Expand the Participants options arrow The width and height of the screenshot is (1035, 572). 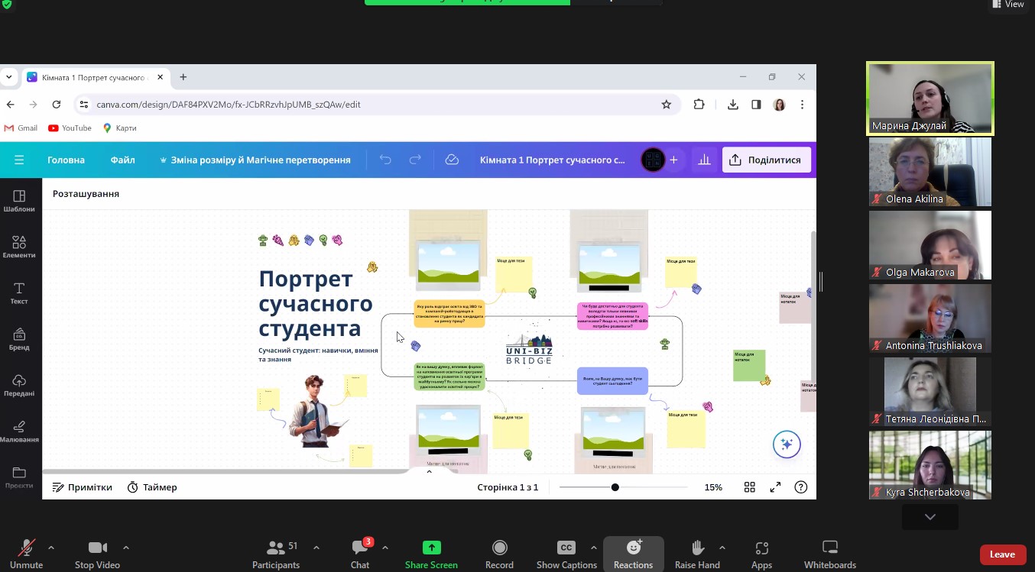(x=316, y=548)
